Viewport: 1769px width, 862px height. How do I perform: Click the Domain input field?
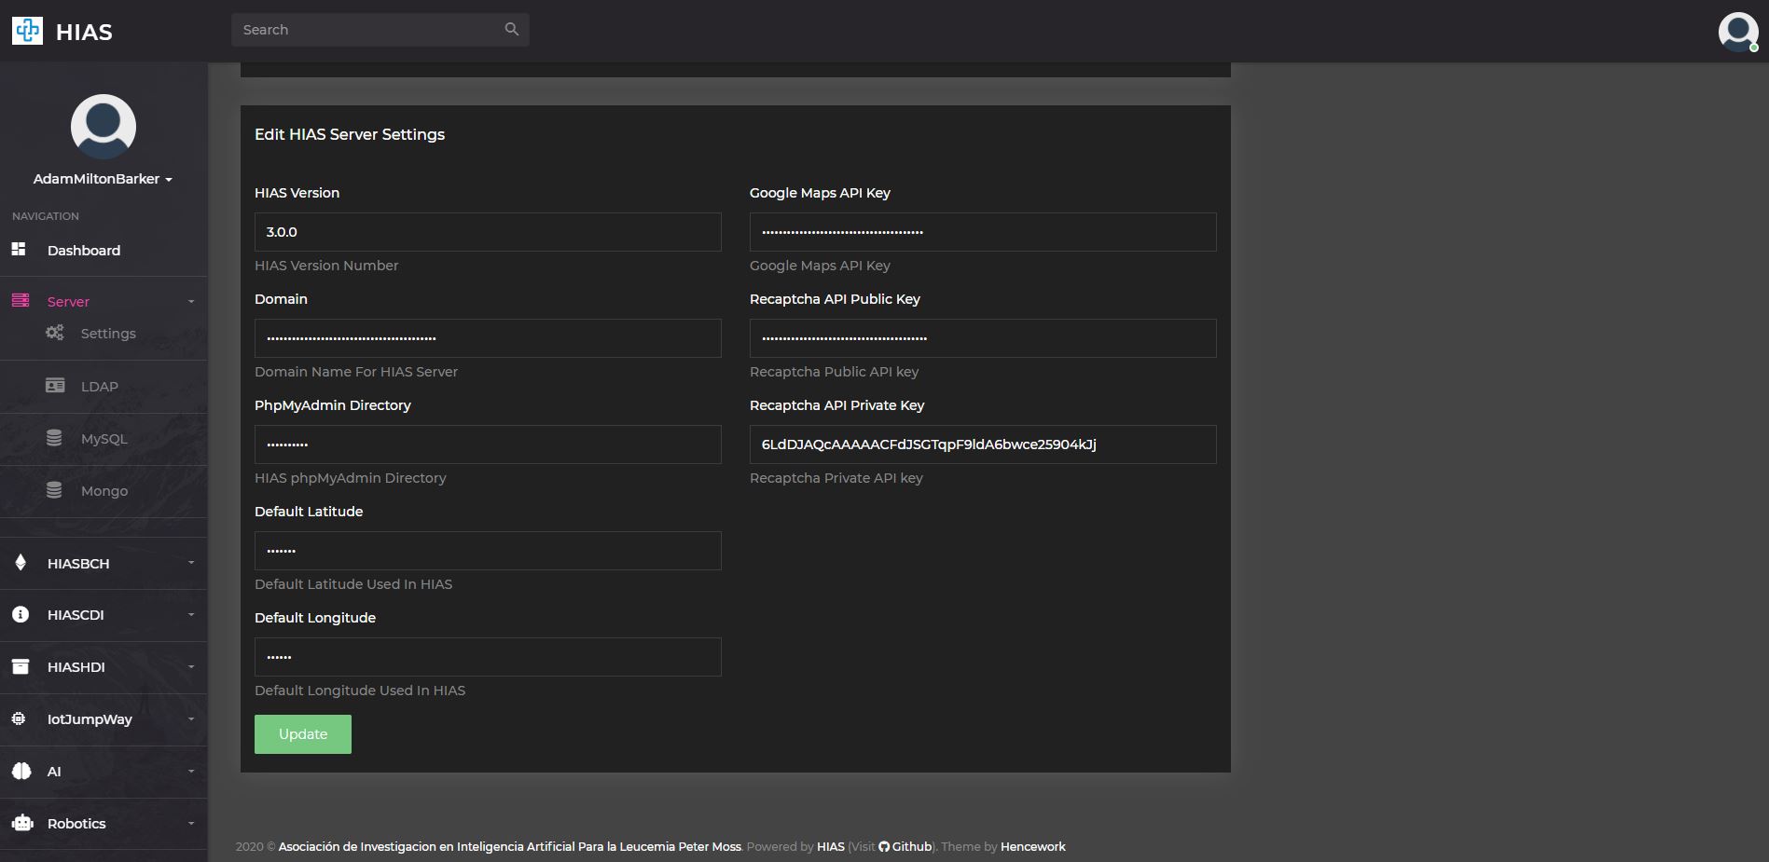click(x=488, y=338)
